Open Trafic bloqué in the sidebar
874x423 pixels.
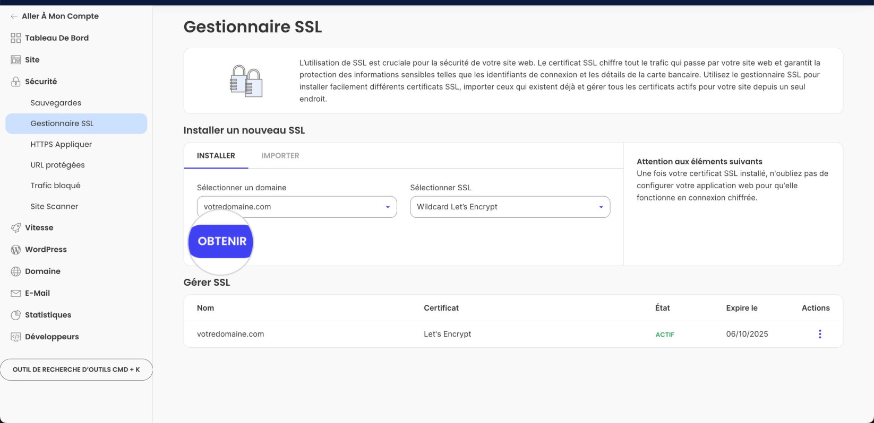point(55,186)
